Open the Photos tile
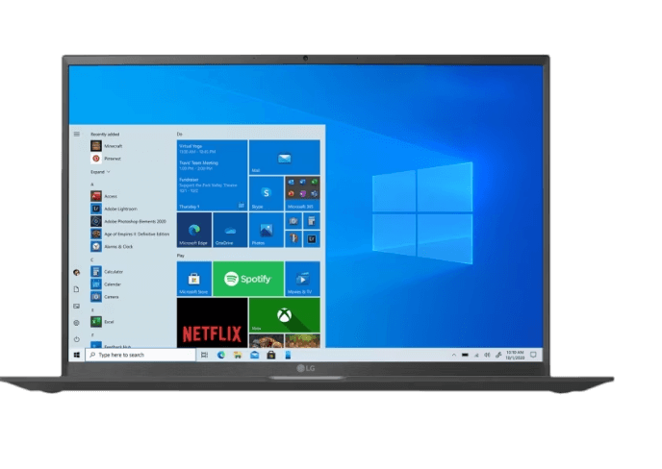Screen dimensions: 662x469 point(266,230)
